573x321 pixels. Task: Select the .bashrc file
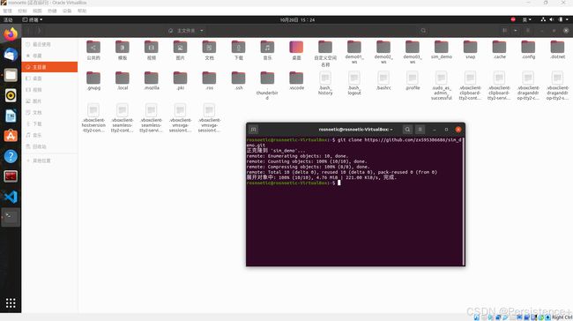[383, 81]
